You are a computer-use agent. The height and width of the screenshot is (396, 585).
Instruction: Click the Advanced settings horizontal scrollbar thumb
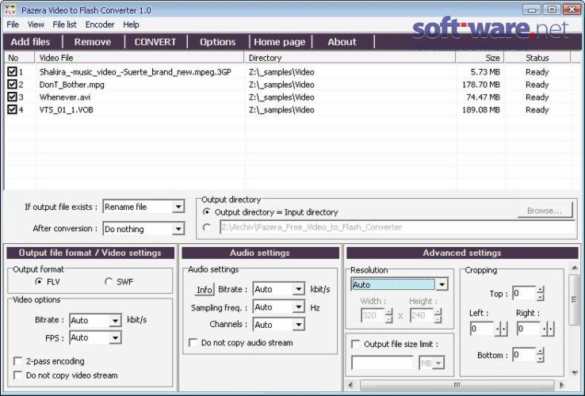(457, 384)
